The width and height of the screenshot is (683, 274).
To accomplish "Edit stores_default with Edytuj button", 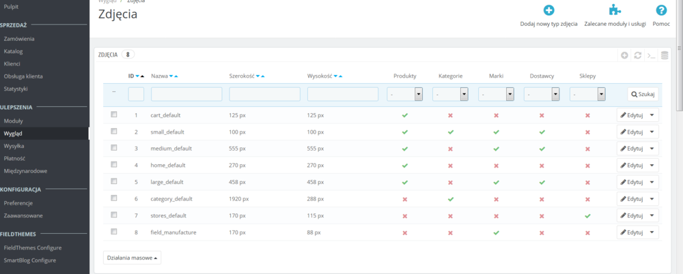I will click(632, 215).
